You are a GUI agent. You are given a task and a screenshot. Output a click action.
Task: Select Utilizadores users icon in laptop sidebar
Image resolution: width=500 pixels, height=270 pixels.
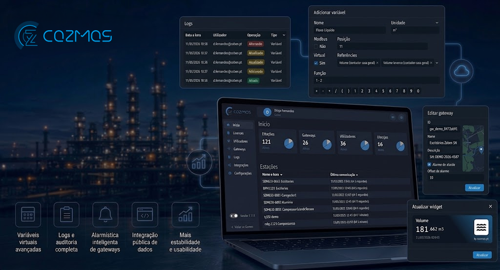tap(229, 141)
